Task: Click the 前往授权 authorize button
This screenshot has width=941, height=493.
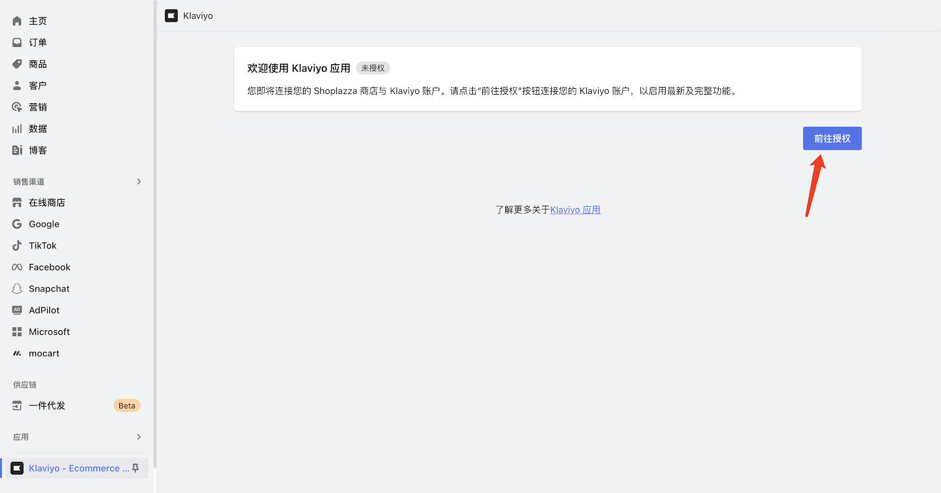Action: point(832,139)
